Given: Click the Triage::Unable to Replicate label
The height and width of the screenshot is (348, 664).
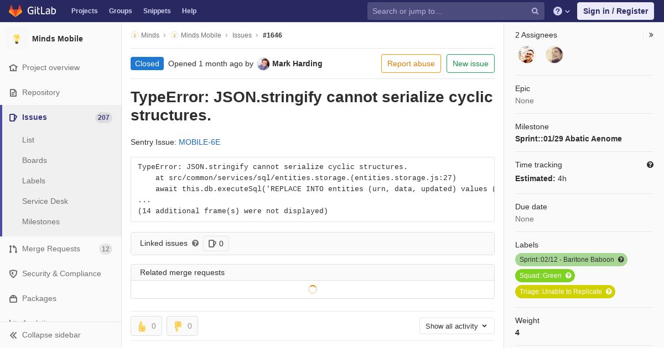Looking at the screenshot, I should (x=561, y=292).
